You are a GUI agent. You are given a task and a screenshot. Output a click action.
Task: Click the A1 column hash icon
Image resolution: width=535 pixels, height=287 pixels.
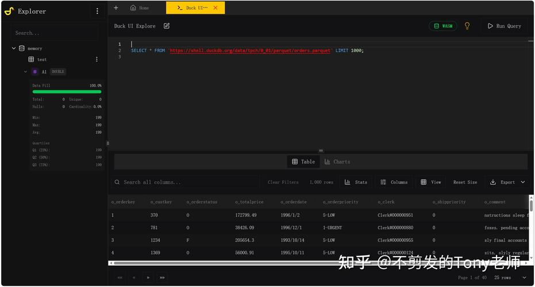(x=35, y=72)
